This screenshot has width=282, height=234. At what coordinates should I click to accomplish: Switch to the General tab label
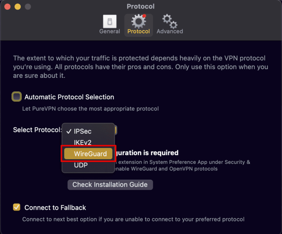(x=109, y=32)
